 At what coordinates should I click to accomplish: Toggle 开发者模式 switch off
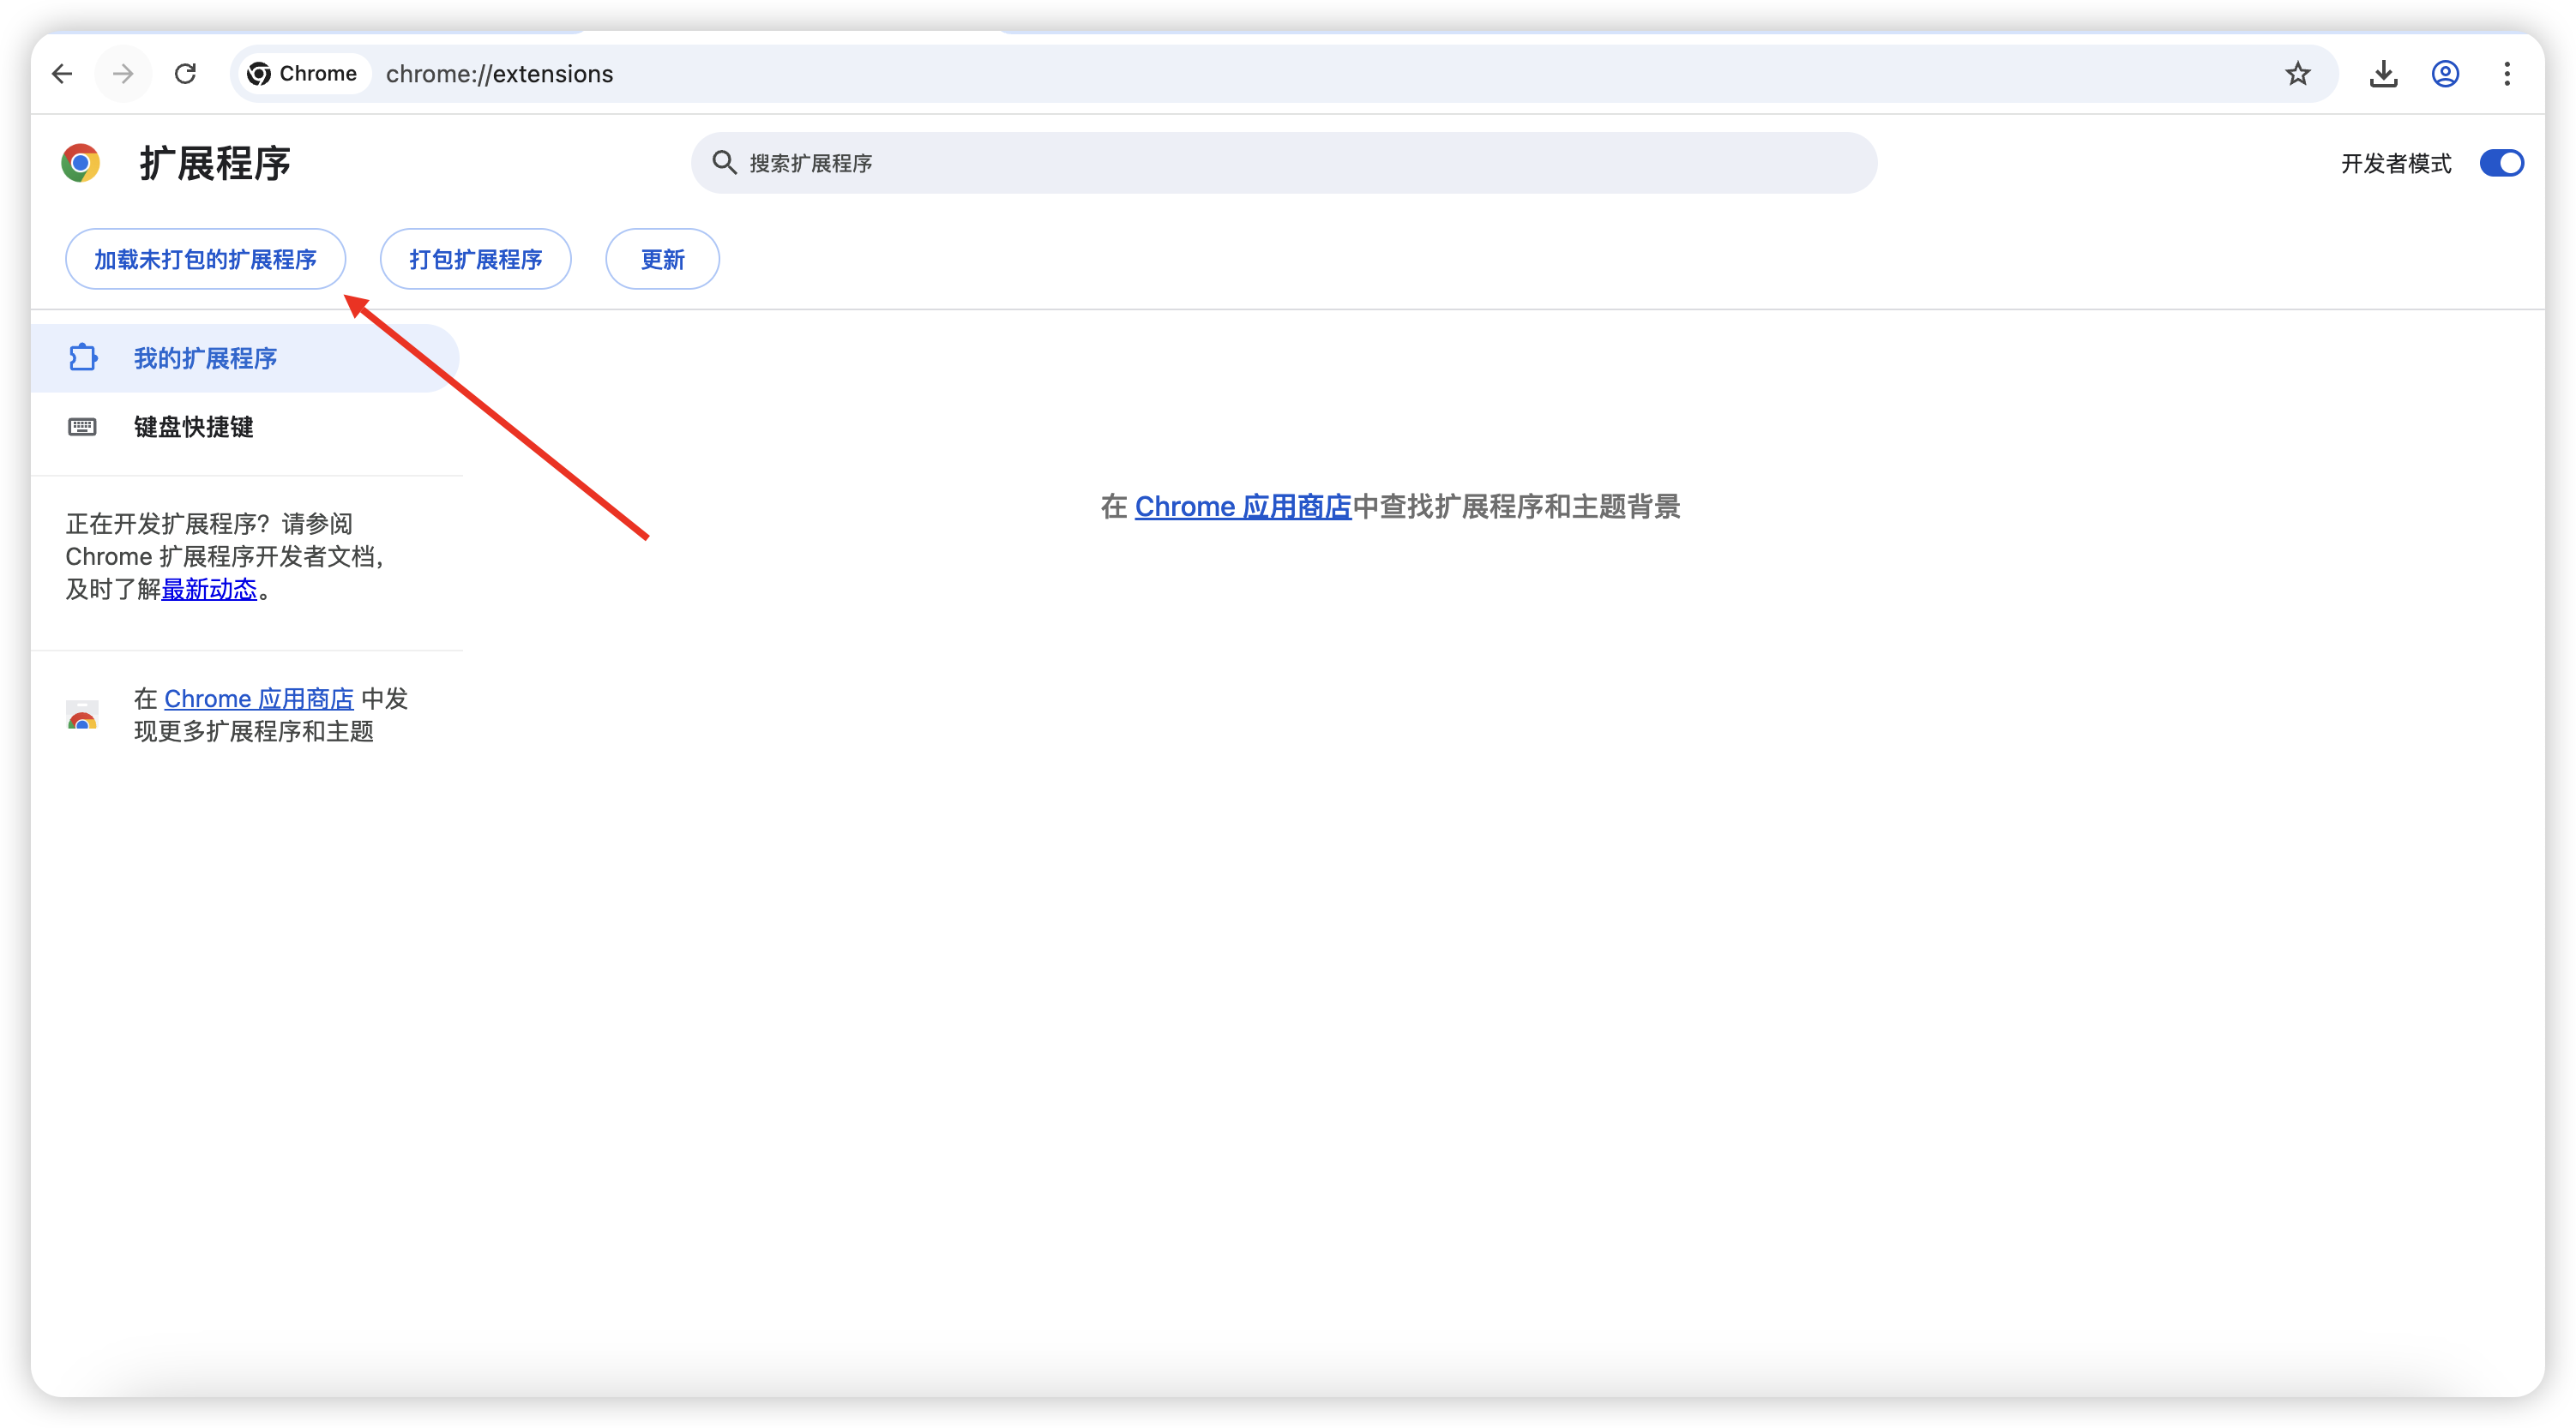coord(2500,163)
